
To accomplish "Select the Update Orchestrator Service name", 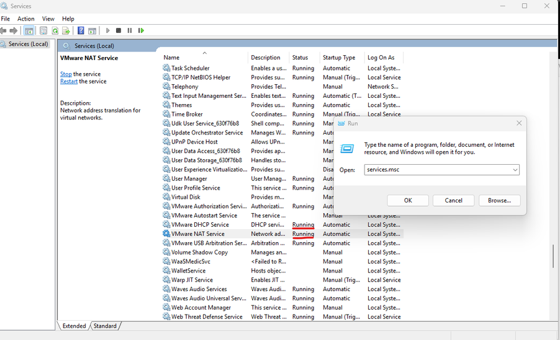I will [207, 133].
